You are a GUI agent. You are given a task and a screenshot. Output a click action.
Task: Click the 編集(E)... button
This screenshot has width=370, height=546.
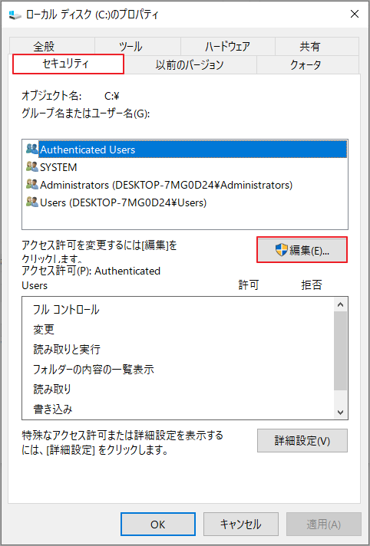click(302, 250)
